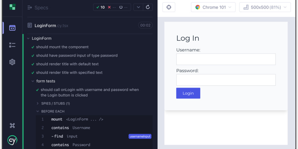Expand the Specs list arrow icon
Screen dimensions: 298x149
point(30,8)
